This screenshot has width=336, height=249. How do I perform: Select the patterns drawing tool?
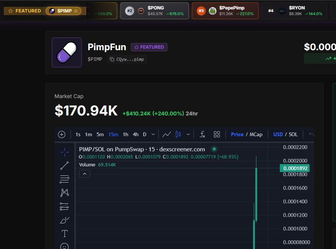point(64,192)
